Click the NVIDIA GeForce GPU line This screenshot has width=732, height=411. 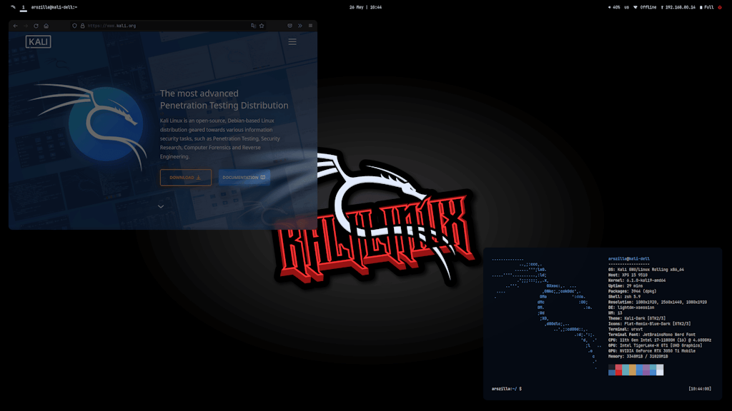tap(652, 351)
